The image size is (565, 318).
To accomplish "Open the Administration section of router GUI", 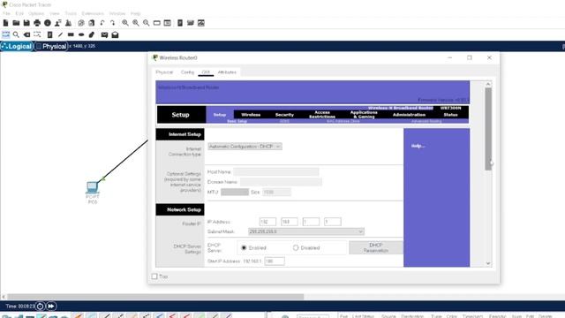I will pos(409,115).
